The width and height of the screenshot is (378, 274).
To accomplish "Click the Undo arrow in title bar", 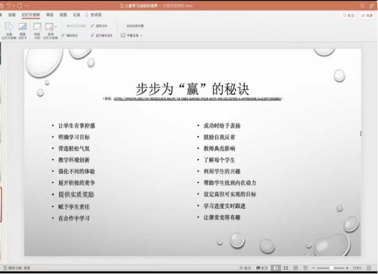I will coord(11,5).
